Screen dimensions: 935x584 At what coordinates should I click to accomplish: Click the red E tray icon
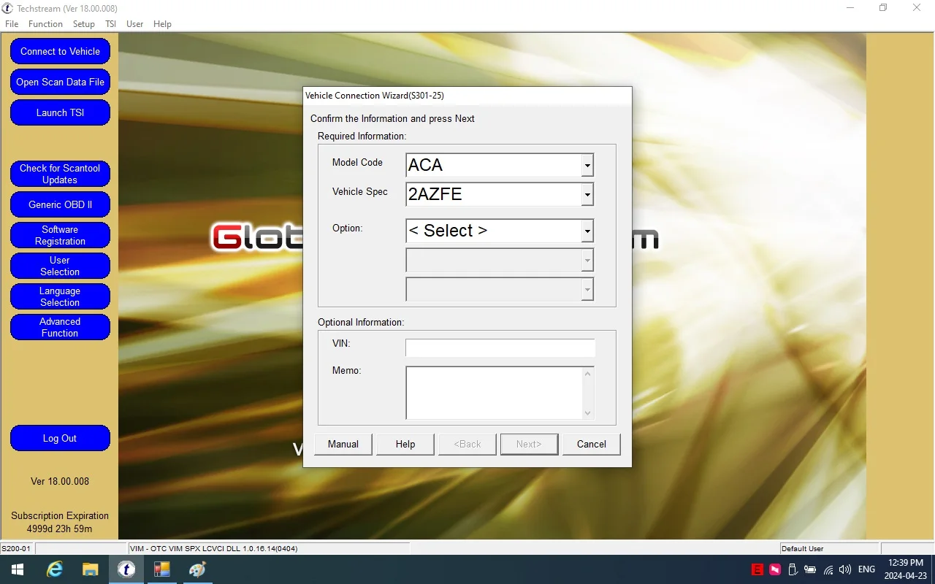[757, 569]
